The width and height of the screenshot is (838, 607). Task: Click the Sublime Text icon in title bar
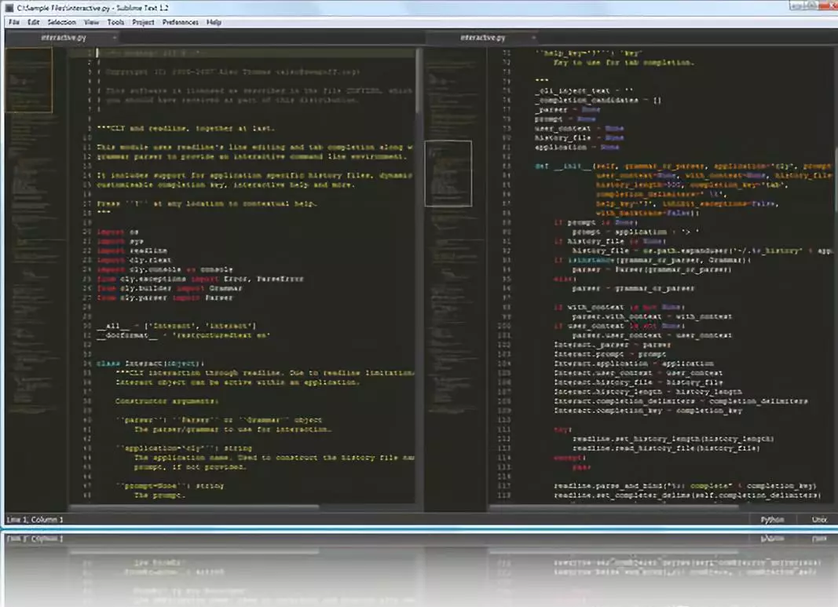coord(9,8)
